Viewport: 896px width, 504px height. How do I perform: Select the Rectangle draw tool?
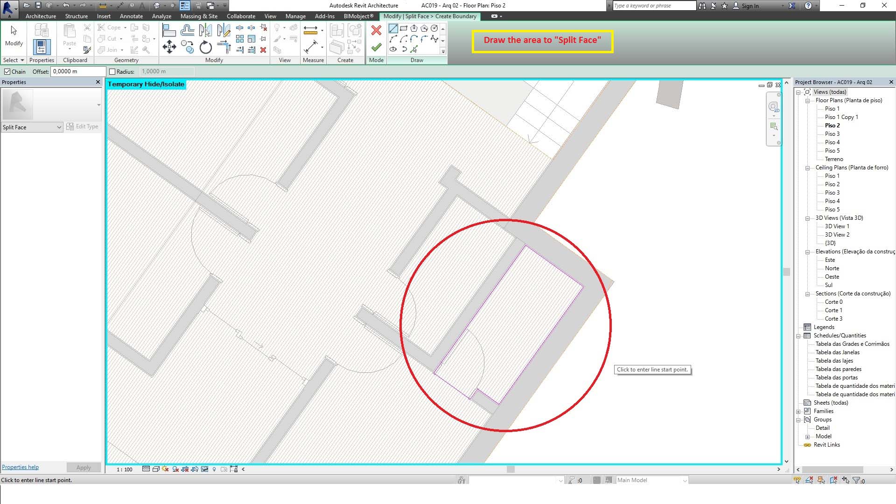404,28
